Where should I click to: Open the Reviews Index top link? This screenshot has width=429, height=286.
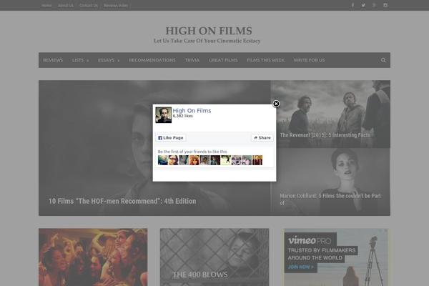(x=116, y=5)
